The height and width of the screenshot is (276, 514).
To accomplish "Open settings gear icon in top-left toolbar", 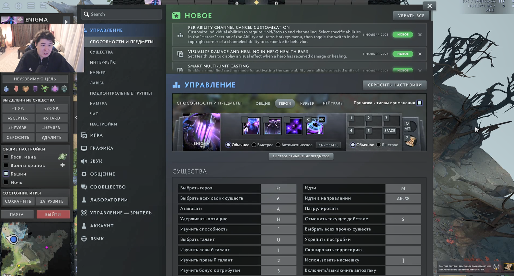I will tap(18, 6).
